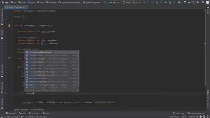Image resolution: width=210 pixels, height=118 pixels.
Task: Click SplashFragment in the bottom editor breadcrumb
Action: click(21, 109)
